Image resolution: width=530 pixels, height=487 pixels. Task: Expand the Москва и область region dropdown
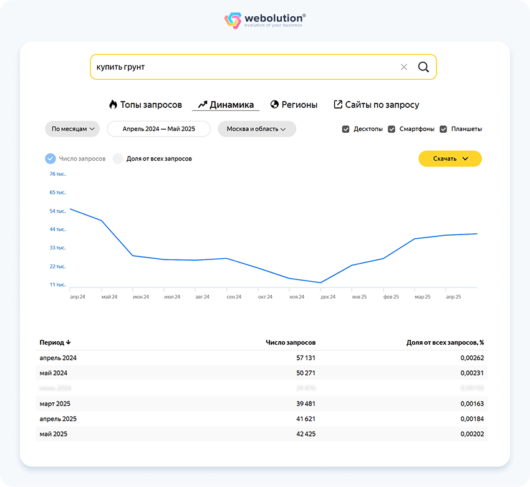click(256, 129)
